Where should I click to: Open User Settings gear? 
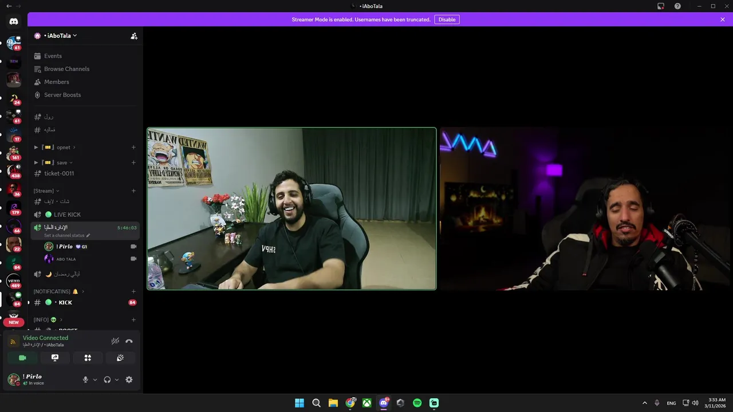coord(129,379)
